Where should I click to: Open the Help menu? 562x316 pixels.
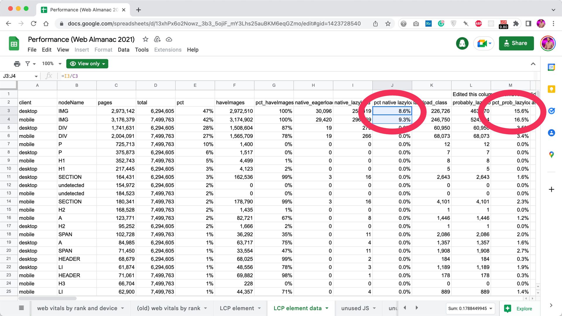click(193, 50)
